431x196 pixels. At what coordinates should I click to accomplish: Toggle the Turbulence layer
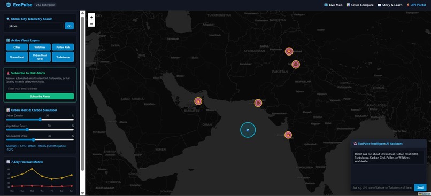point(63,57)
